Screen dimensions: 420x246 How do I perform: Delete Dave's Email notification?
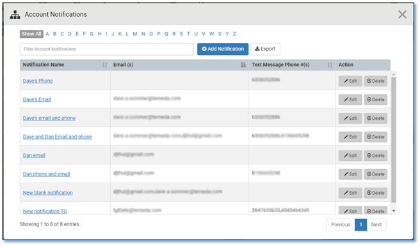(x=376, y=100)
